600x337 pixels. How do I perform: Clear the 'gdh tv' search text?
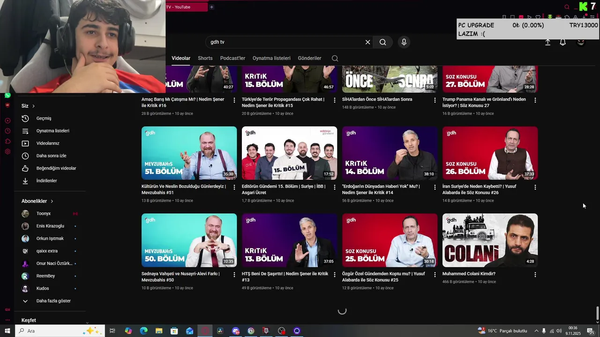coord(367,42)
